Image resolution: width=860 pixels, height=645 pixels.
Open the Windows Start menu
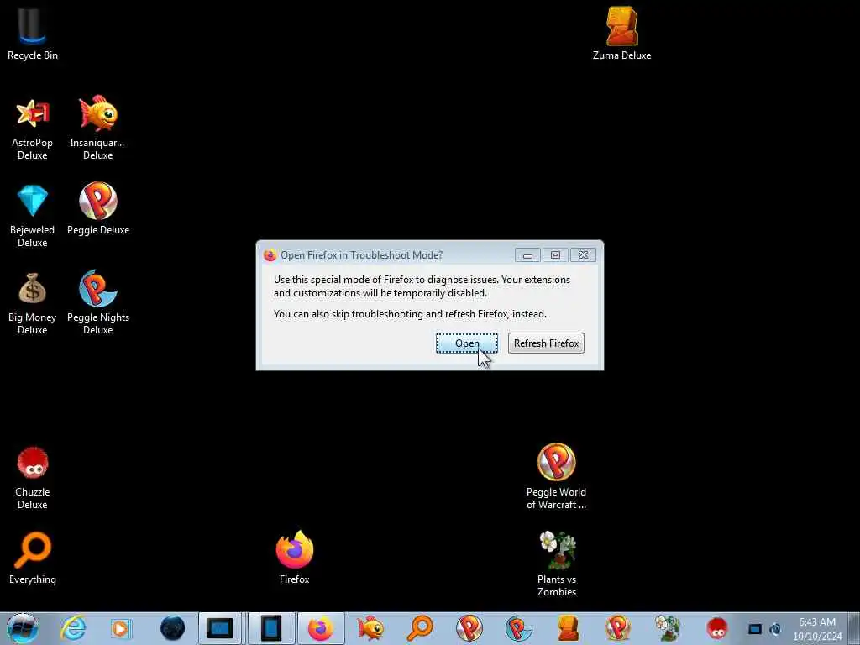pyautogui.click(x=23, y=628)
